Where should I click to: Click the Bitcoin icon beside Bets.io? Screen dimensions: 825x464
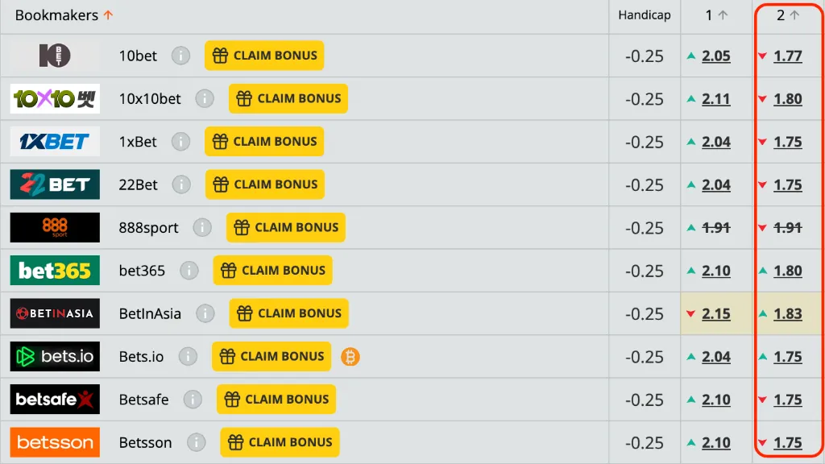(350, 357)
